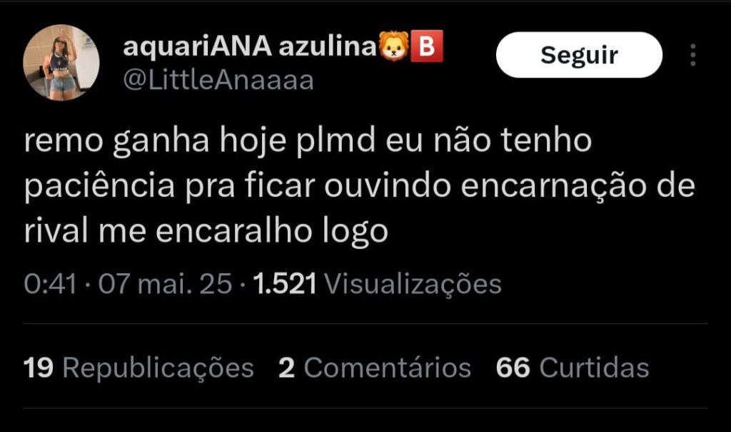The width and height of the screenshot is (731, 432).
Task: Click the 19 reposts count
Action: coord(39,368)
